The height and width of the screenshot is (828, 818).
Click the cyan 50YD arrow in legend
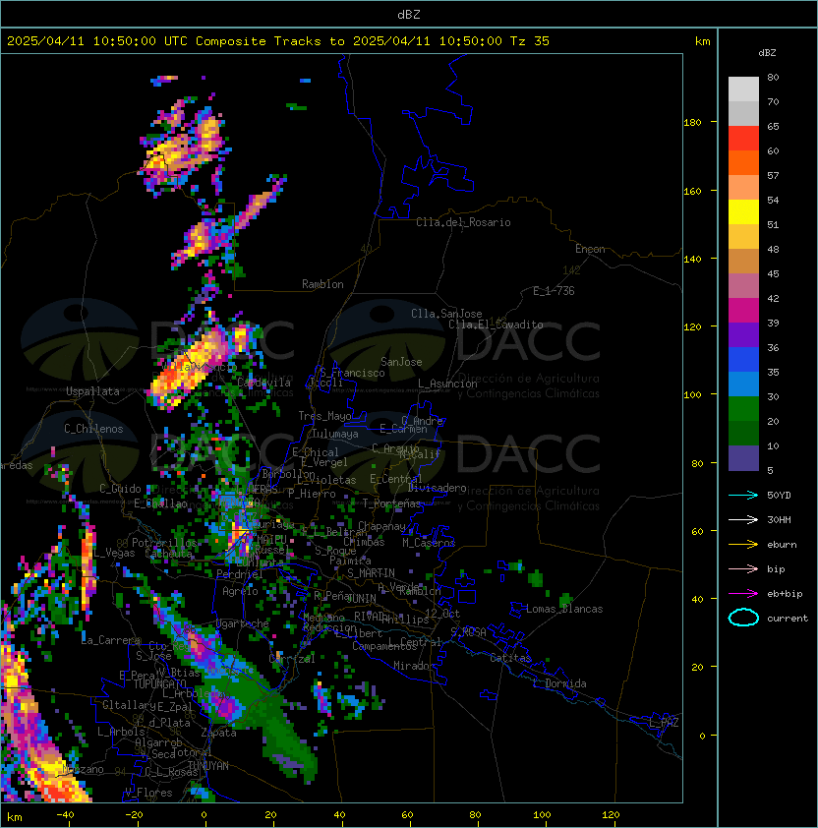(743, 495)
